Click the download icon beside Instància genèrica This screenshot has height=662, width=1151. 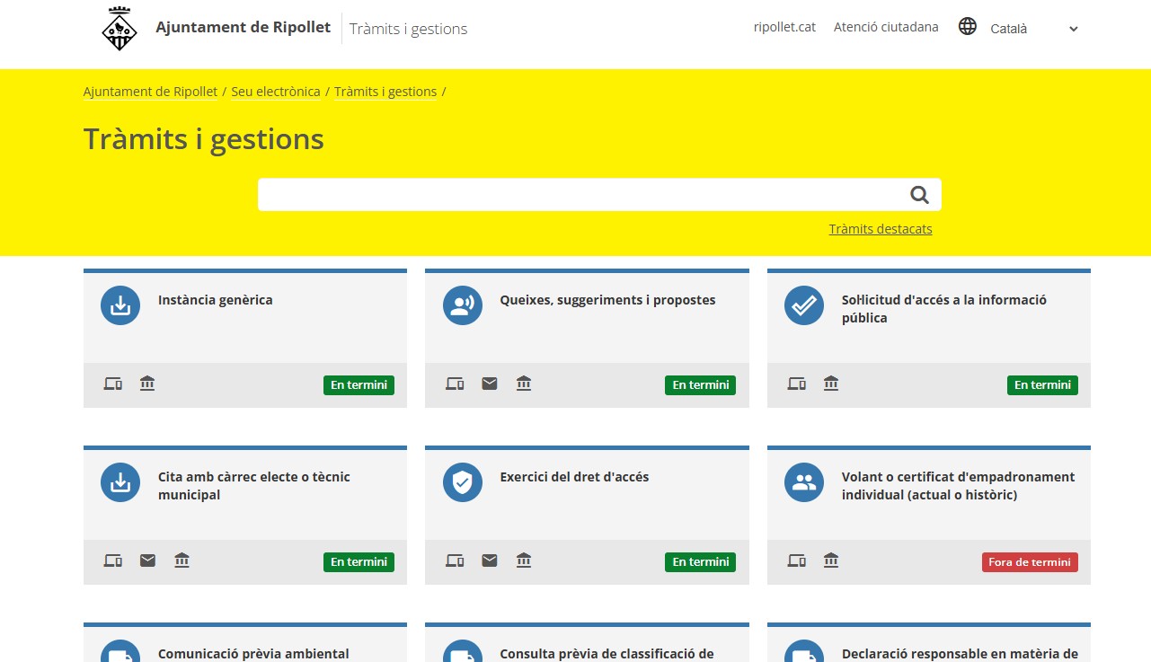pos(120,305)
